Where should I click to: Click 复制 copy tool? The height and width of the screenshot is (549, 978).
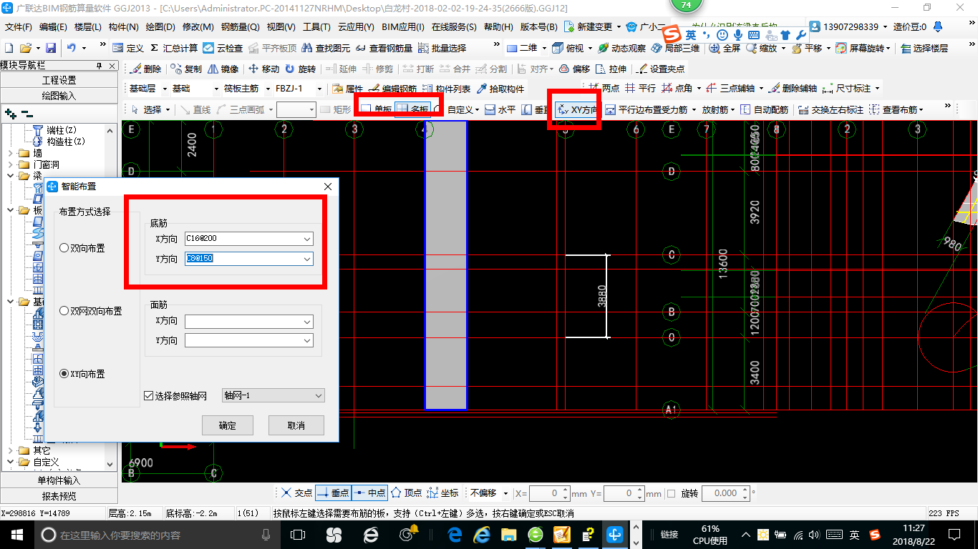click(x=186, y=69)
